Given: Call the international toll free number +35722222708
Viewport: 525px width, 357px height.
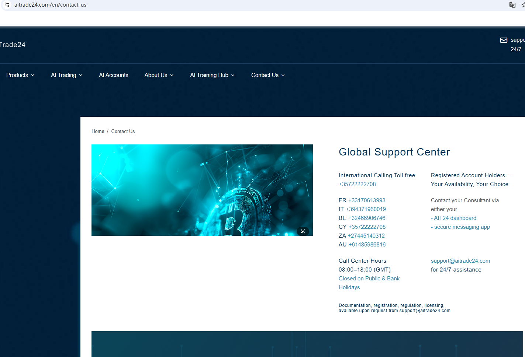Looking at the screenshot, I should tap(357, 184).
